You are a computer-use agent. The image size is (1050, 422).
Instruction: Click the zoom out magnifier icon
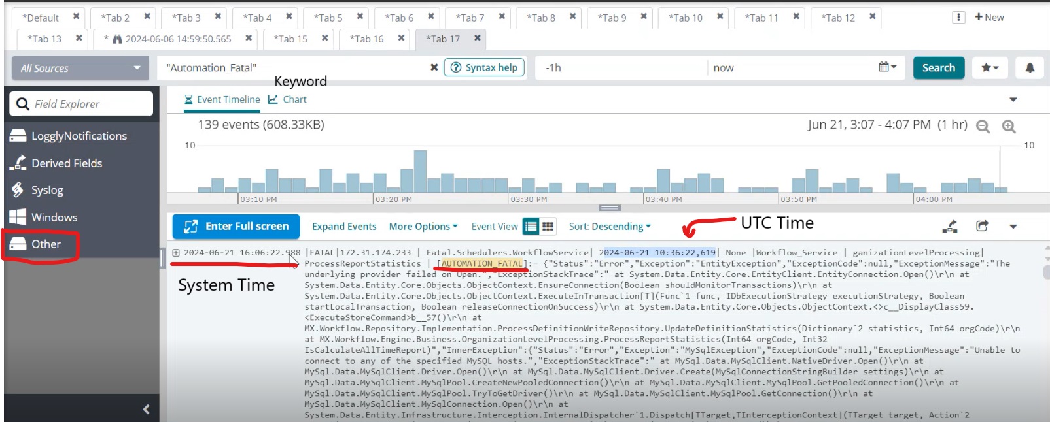coord(982,126)
